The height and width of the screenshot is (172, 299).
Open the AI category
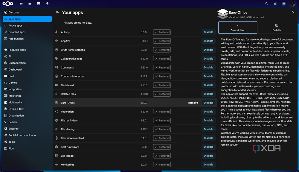click(x=27, y=56)
